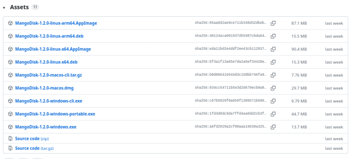Download Source code (tar.gz)
Screen dimensions: 352x159
(34, 148)
